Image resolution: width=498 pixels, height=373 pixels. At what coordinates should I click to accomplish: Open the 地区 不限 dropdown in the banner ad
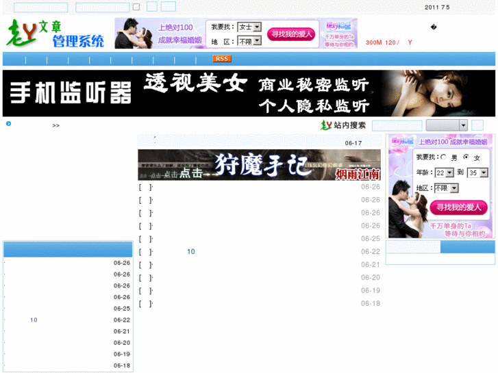coord(249,41)
